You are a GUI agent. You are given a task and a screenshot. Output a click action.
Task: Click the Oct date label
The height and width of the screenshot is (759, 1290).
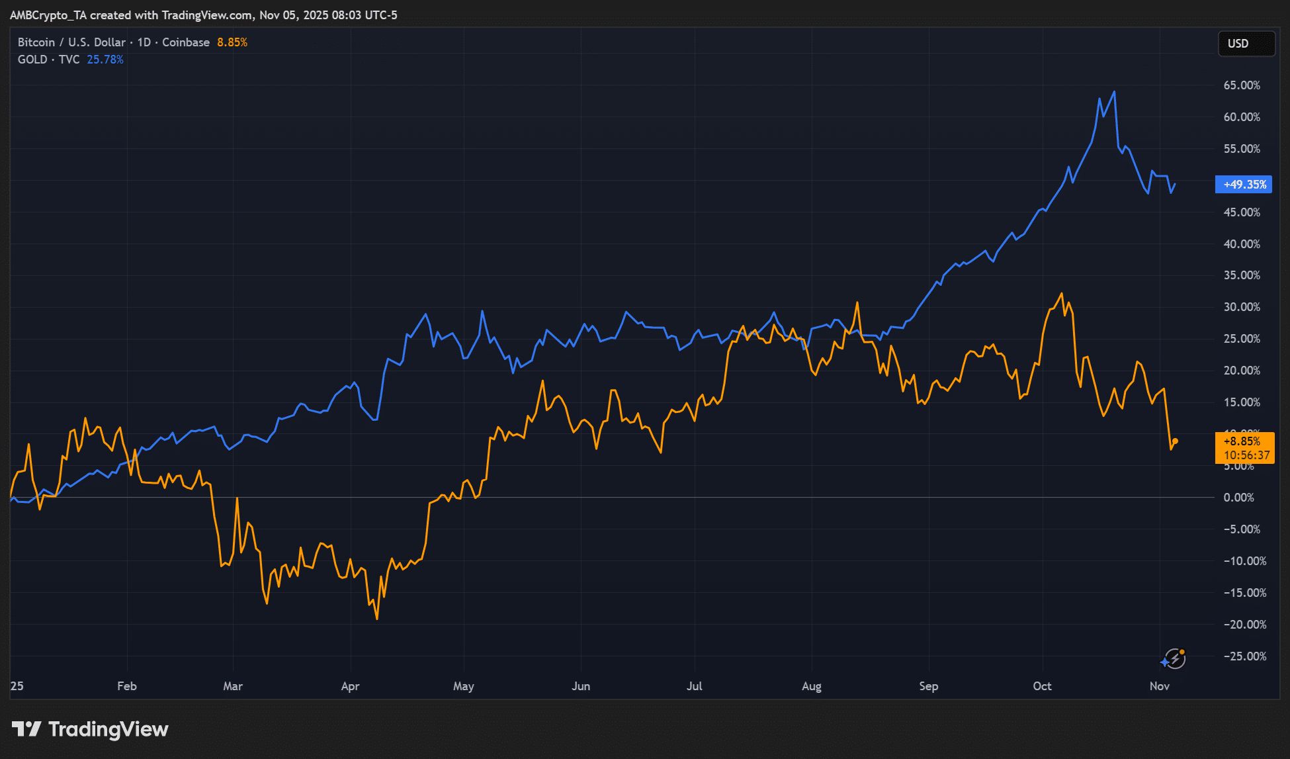[x=1043, y=686]
